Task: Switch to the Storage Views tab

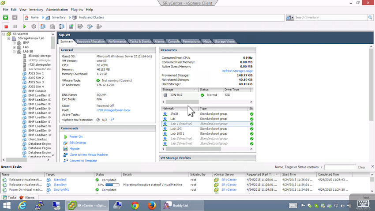Action: [224, 41]
